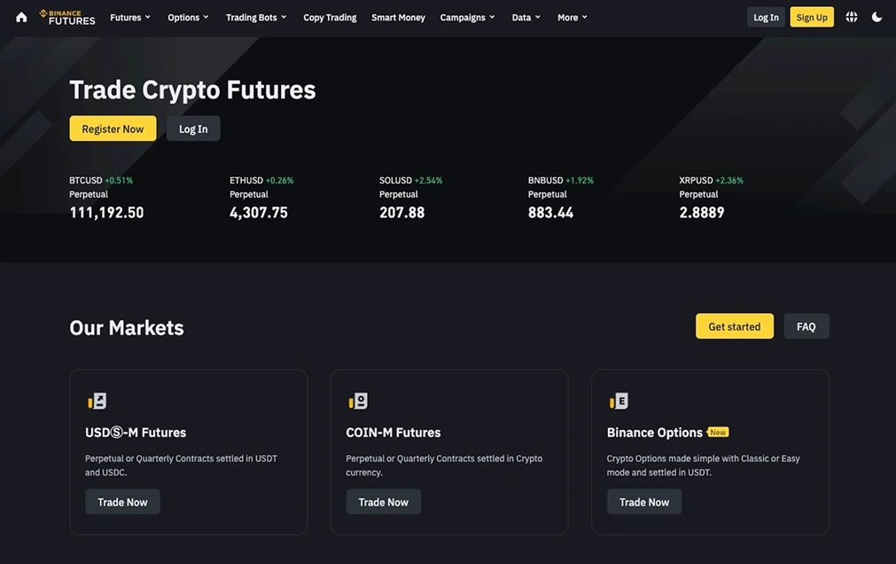
Task: Open the Trading Bots dropdown menu
Action: pos(255,16)
